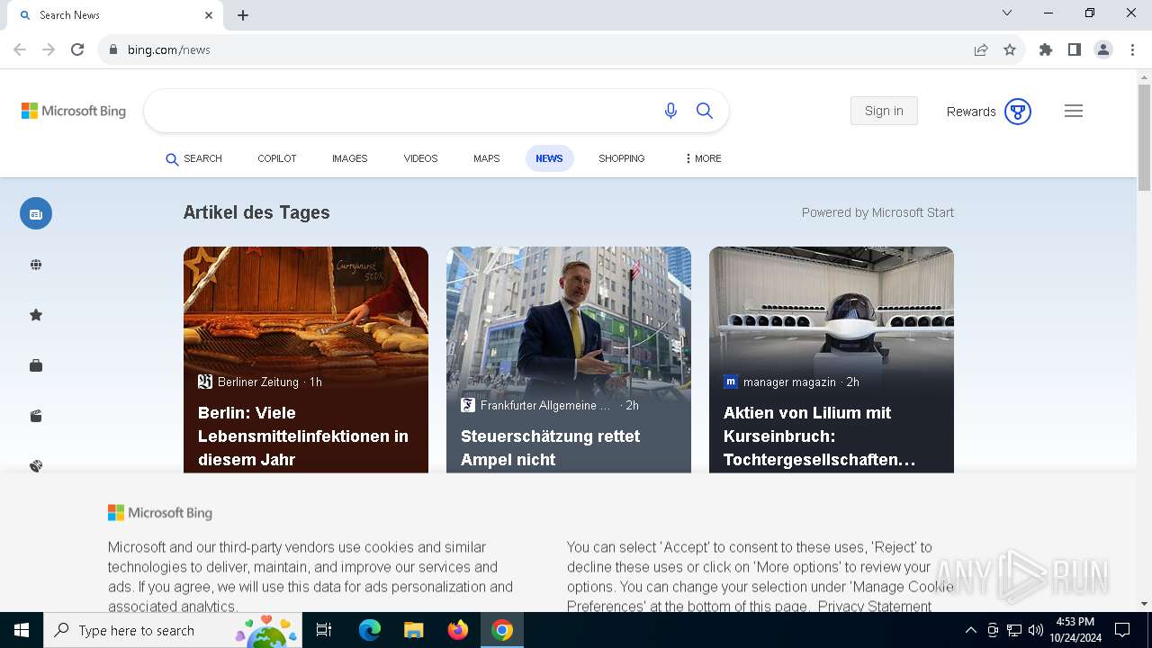Viewport: 1152px width, 648px height.
Task: Toggle Chrome side panel icon
Action: point(1075,49)
